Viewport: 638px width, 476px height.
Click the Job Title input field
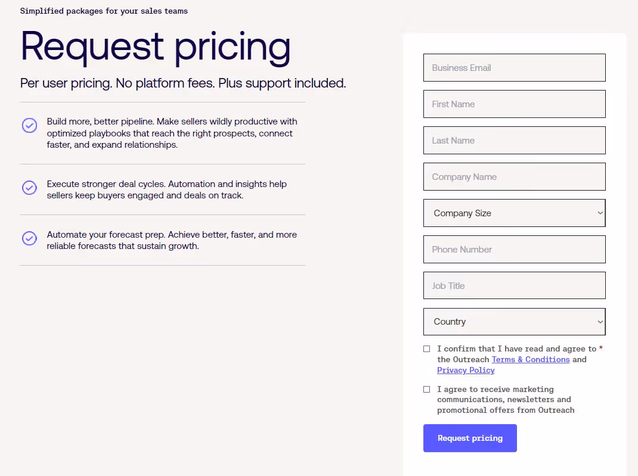click(514, 285)
